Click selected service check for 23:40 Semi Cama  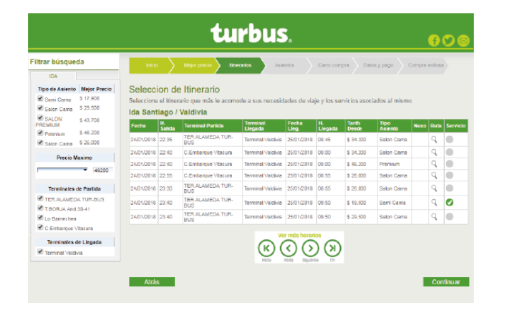tap(450, 203)
